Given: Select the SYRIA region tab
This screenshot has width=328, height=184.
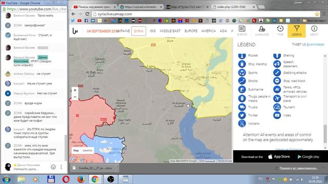Looking at the screenshot, I should 139,31.
